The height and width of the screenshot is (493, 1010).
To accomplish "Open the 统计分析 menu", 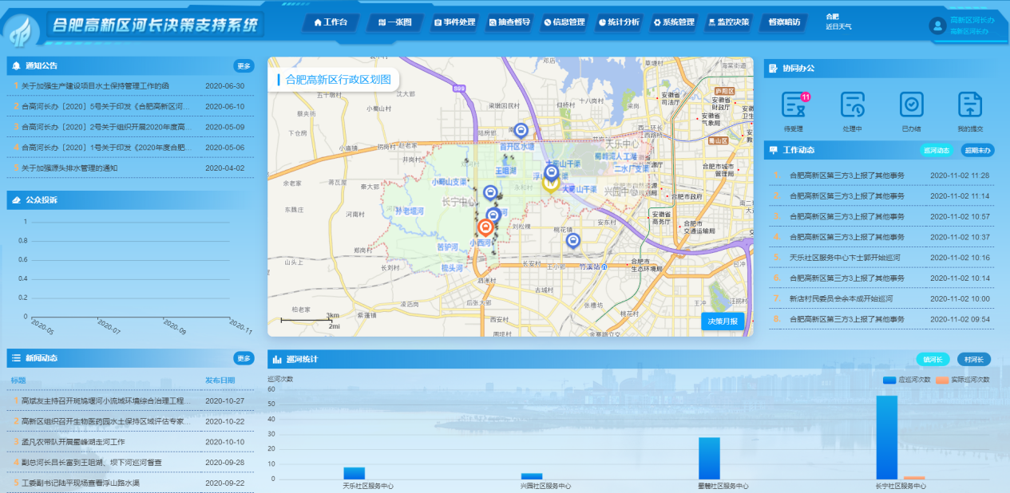I will (x=619, y=22).
